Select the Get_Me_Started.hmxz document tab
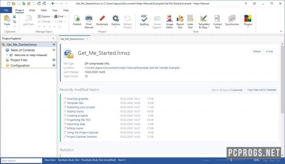Image resolution: width=285 pixels, height=164 pixels. (x=72, y=39)
